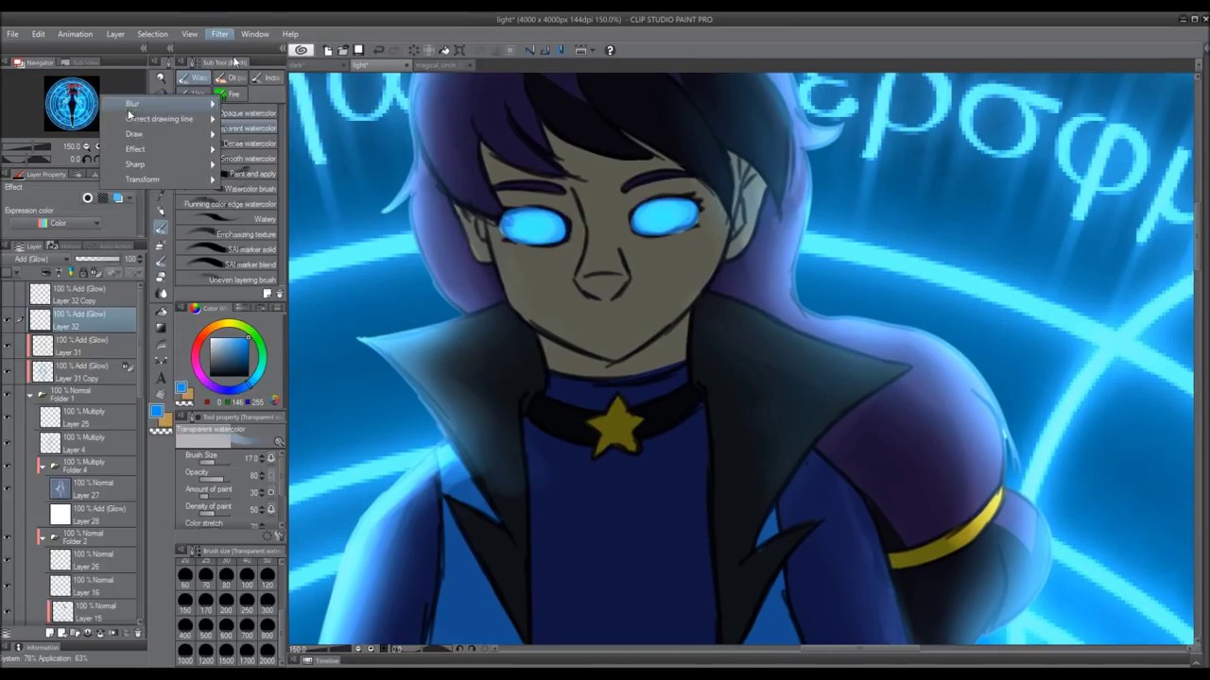Create a new raster layer

point(50,633)
